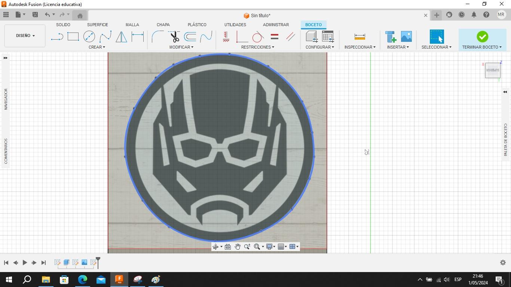Open the CONFIGURAR dropdown

(320, 47)
